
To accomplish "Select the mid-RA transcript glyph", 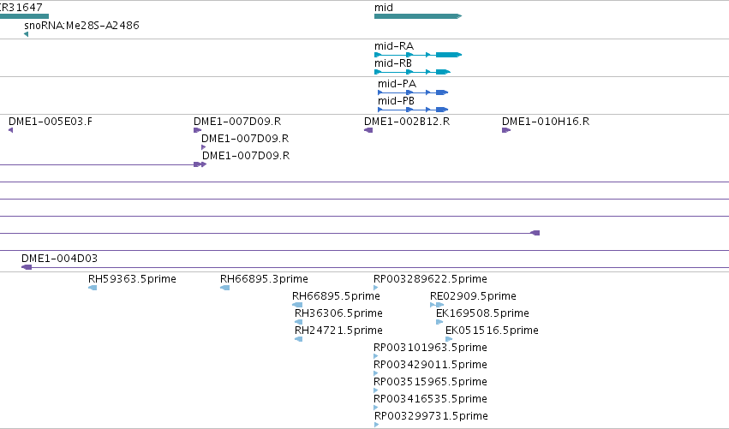I will point(418,55).
